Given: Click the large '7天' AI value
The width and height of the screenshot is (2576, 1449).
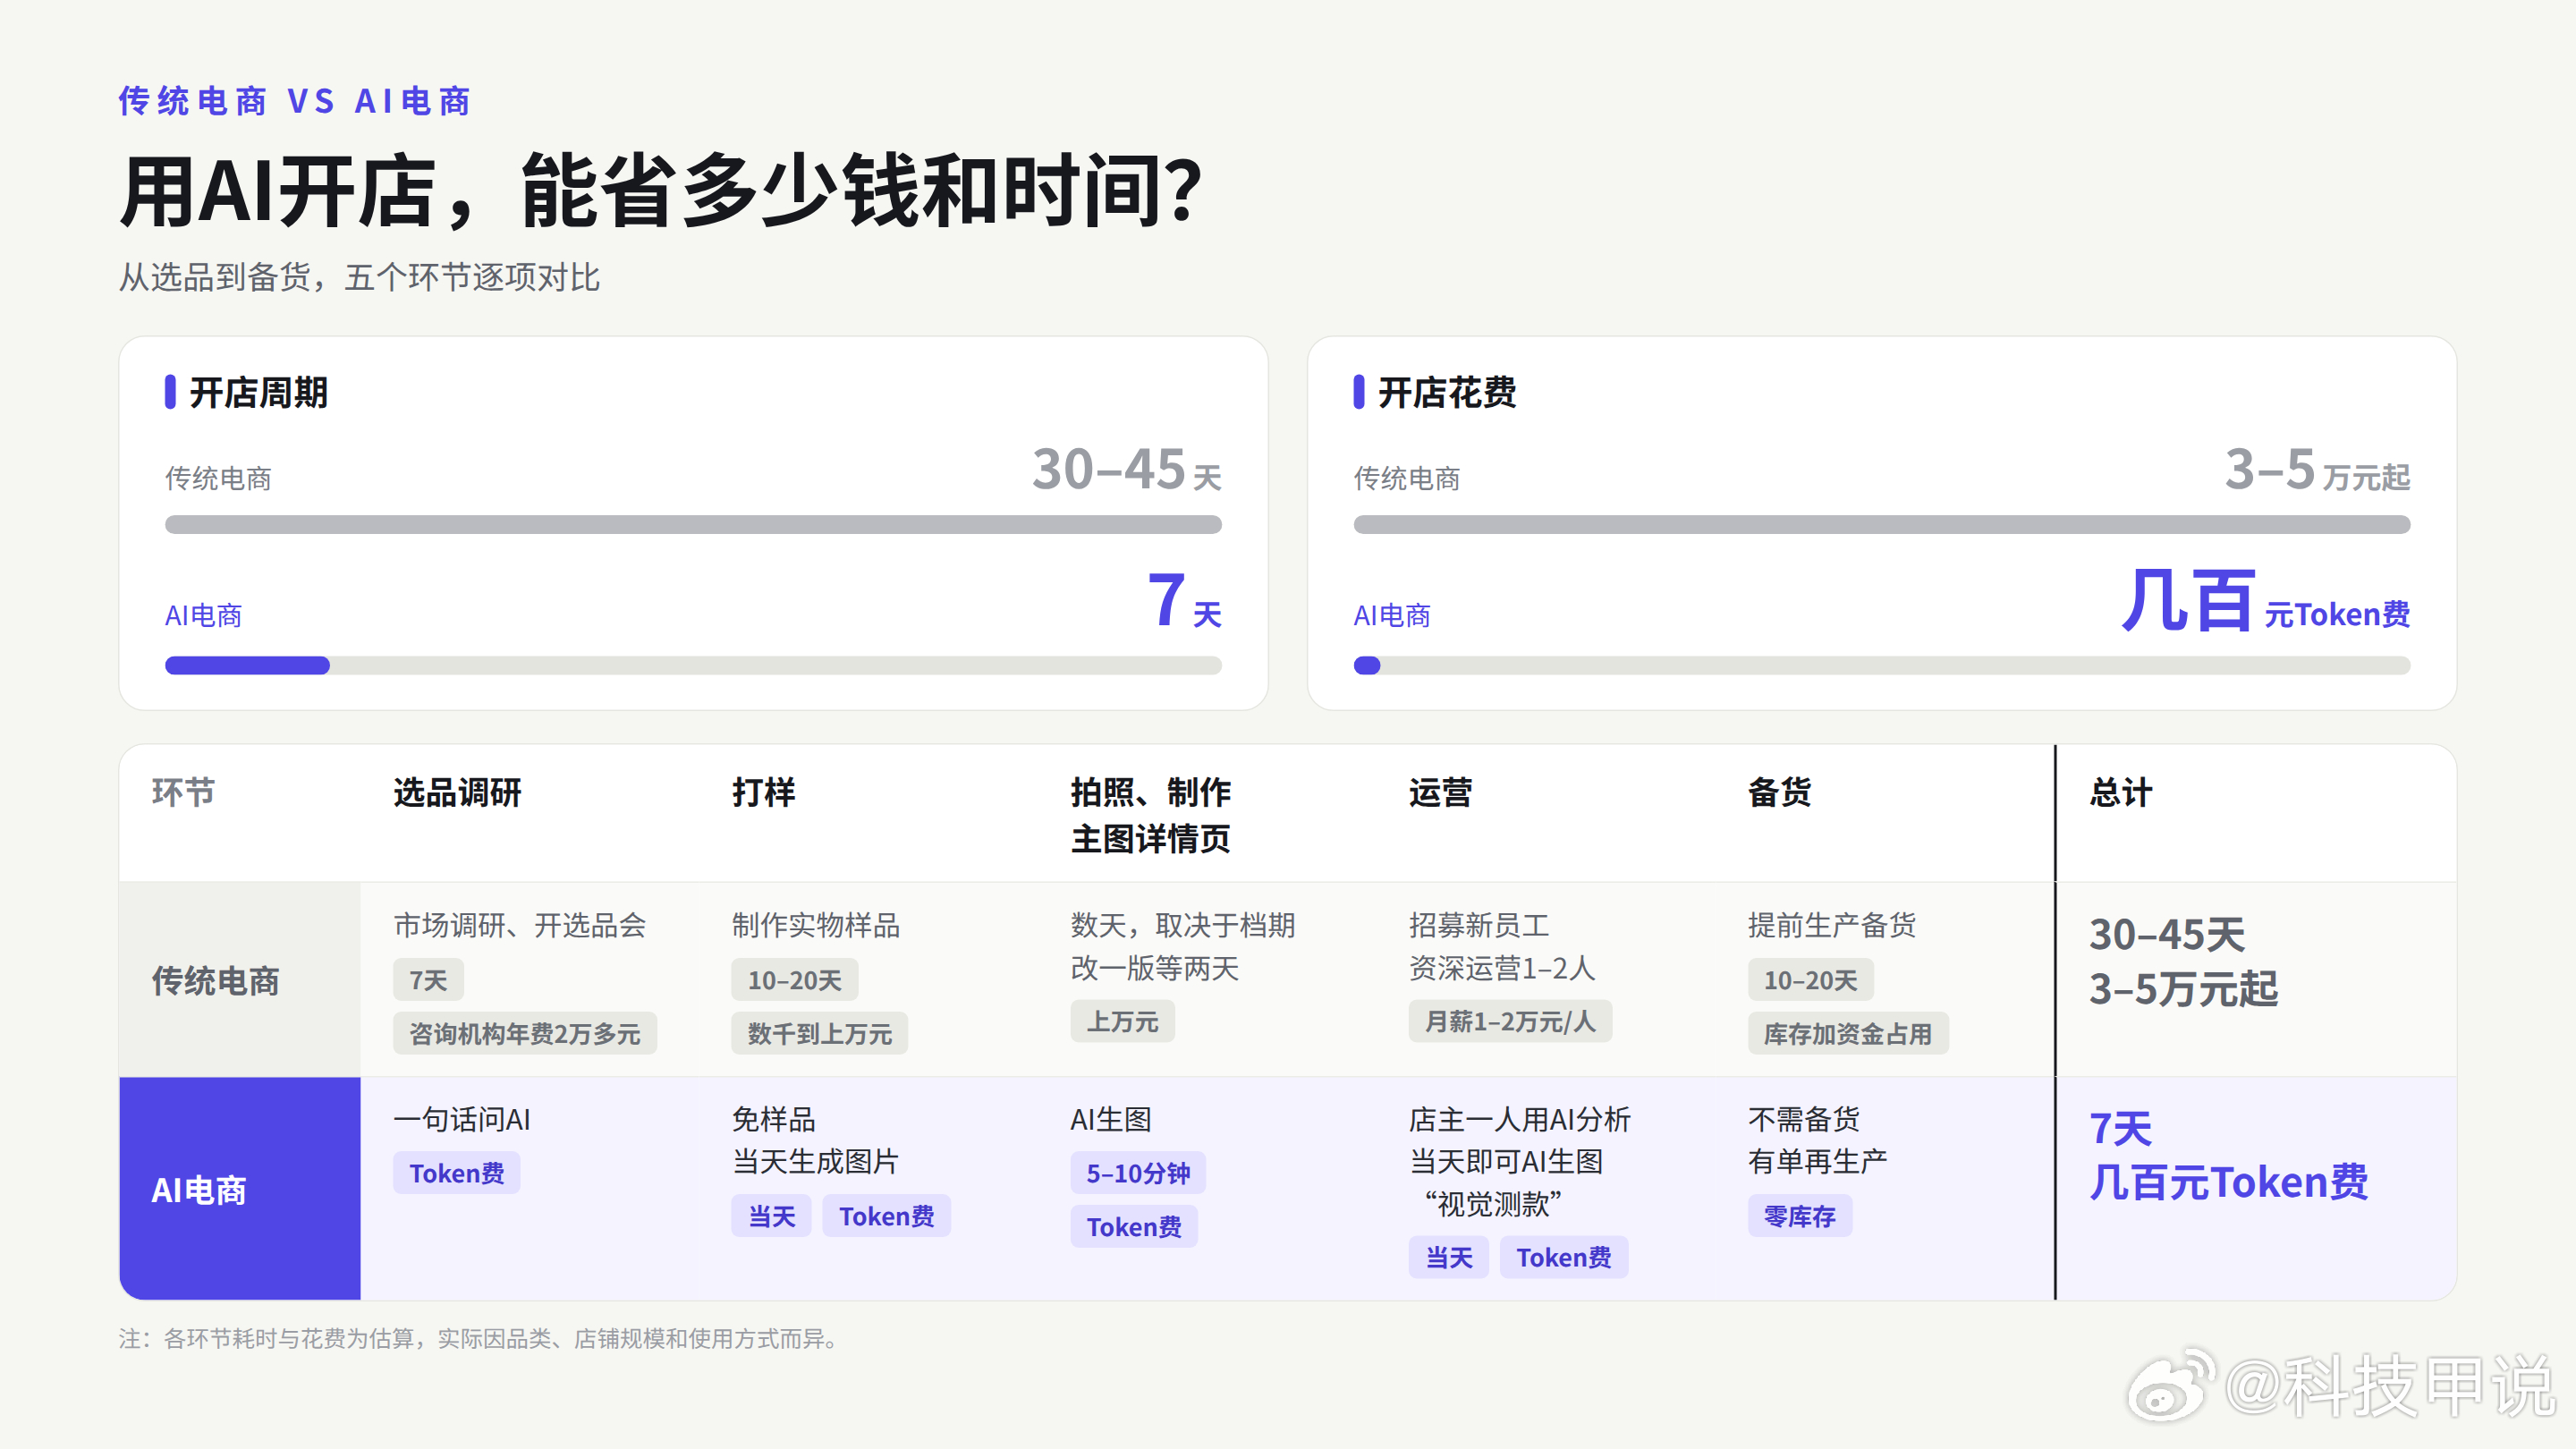Looking at the screenshot, I should pos(1184,601).
